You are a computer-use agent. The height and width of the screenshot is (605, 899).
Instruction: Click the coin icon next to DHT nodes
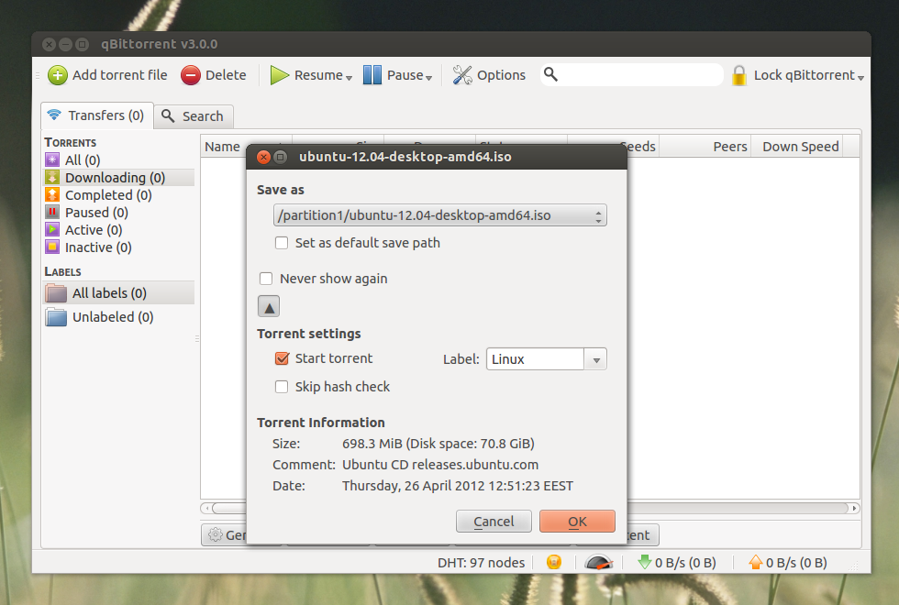point(554,562)
